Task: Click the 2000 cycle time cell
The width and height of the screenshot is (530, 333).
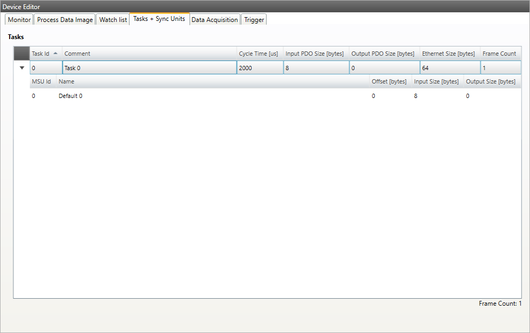Action: [x=259, y=68]
